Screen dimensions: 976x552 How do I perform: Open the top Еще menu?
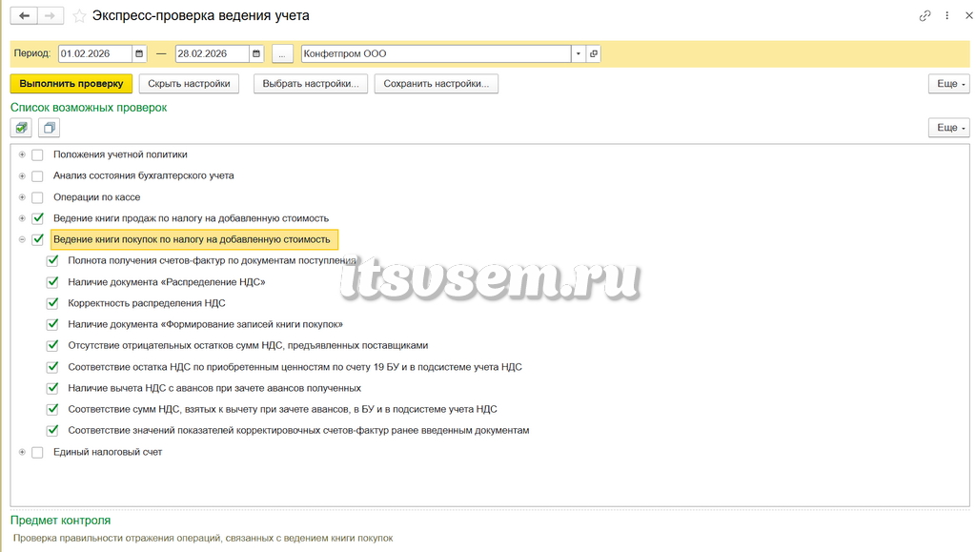tap(948, 83)
